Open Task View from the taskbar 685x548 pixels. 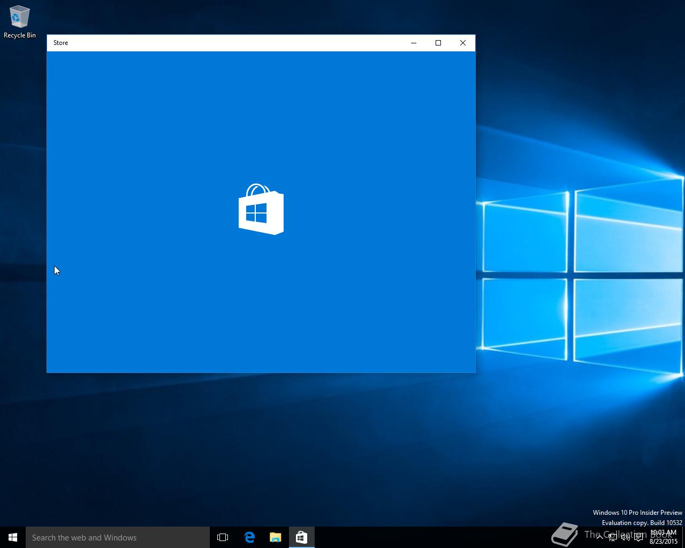click(x=223, y=537)
